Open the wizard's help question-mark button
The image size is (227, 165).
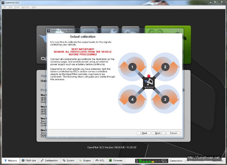click(x=172, y=30)
